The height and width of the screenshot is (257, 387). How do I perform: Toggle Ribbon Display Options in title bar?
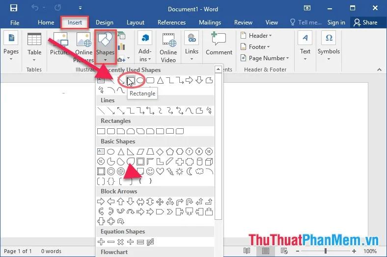tap(307, 8)
